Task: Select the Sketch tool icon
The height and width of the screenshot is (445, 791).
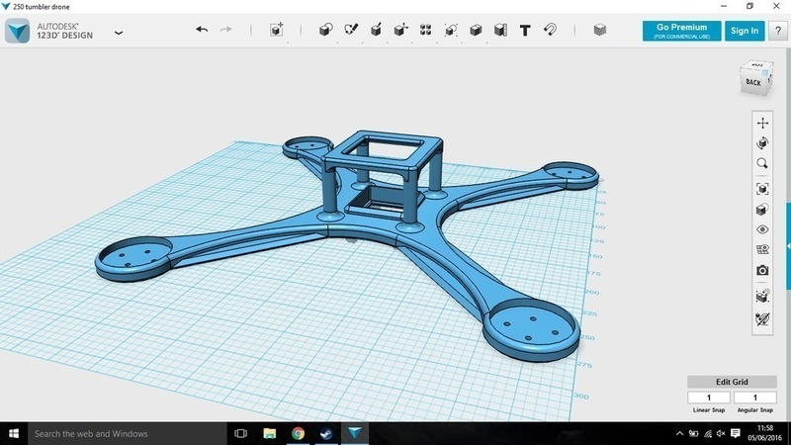Action: [x=351, y=31]
